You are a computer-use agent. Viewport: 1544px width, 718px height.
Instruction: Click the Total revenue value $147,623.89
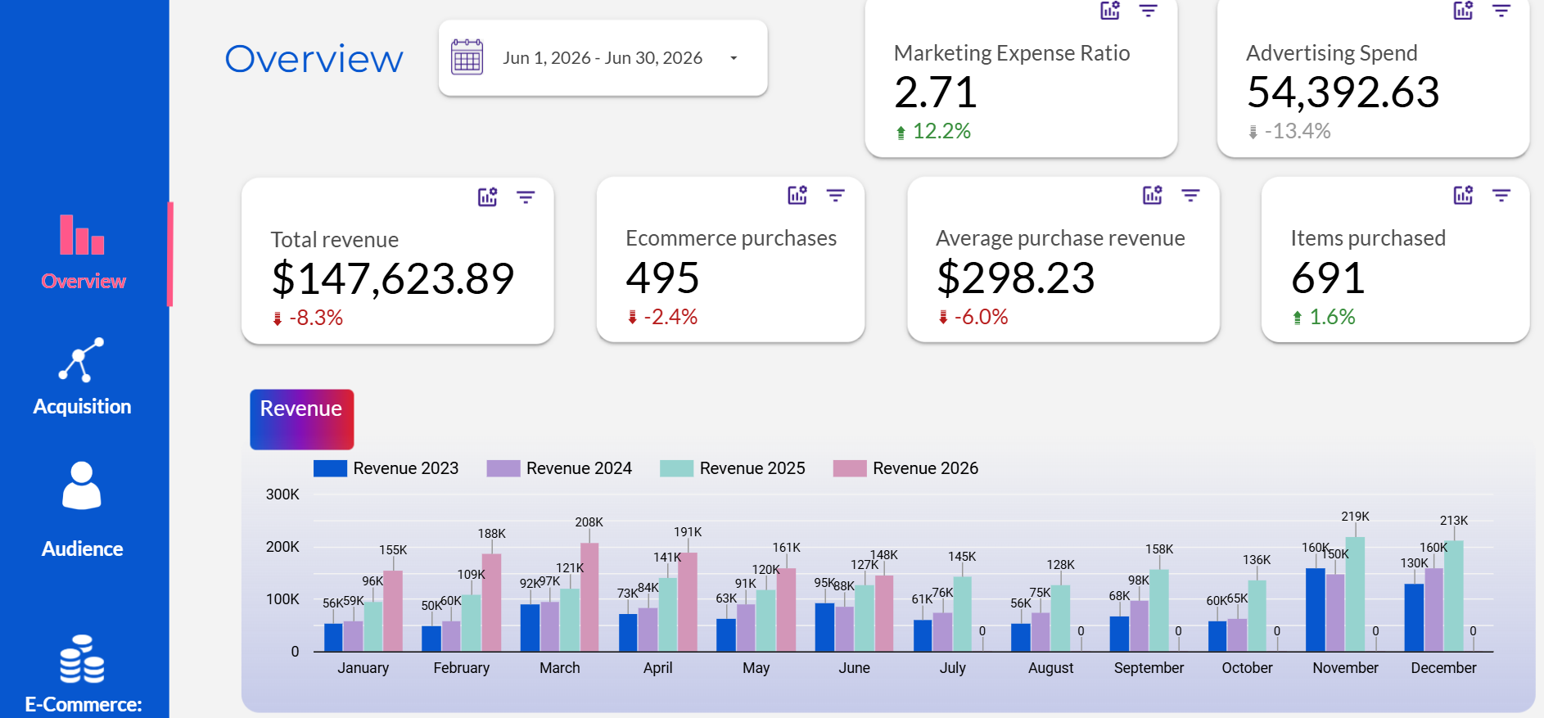click(393, 278)
